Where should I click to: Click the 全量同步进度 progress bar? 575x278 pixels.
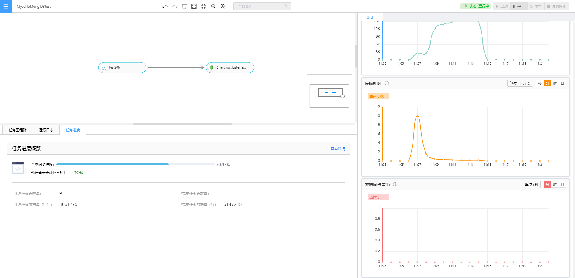pyautogui.click(x=135, y=164)
